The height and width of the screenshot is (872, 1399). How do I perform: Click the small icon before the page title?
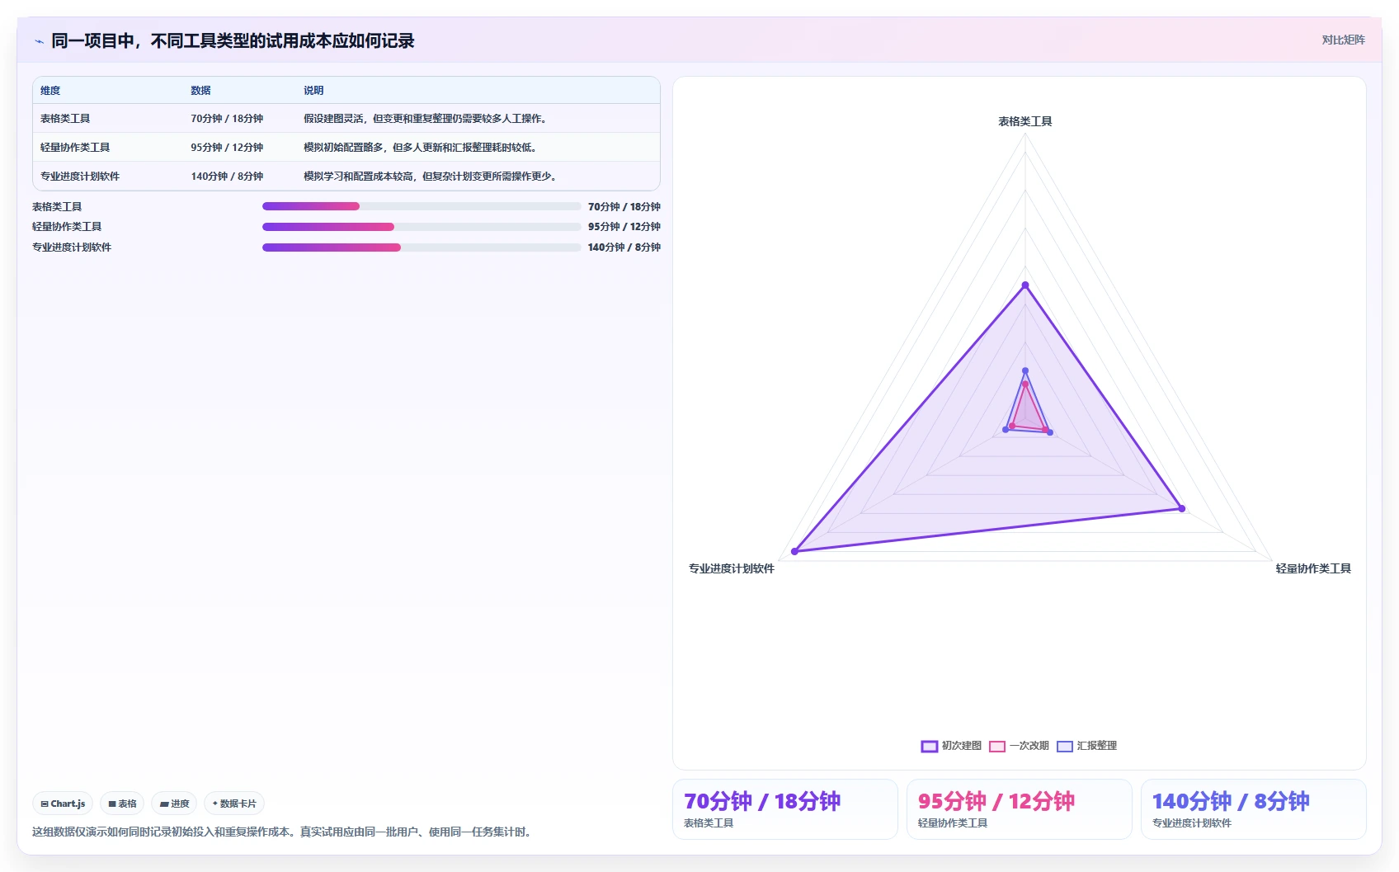click(x=39, y=41)
